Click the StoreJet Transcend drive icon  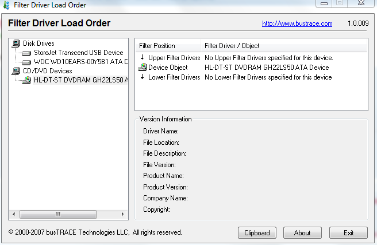pyautogui.click(x=26, y=53)
